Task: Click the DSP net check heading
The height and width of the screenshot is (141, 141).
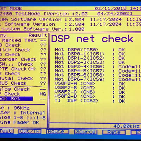Action: point(92,39)
